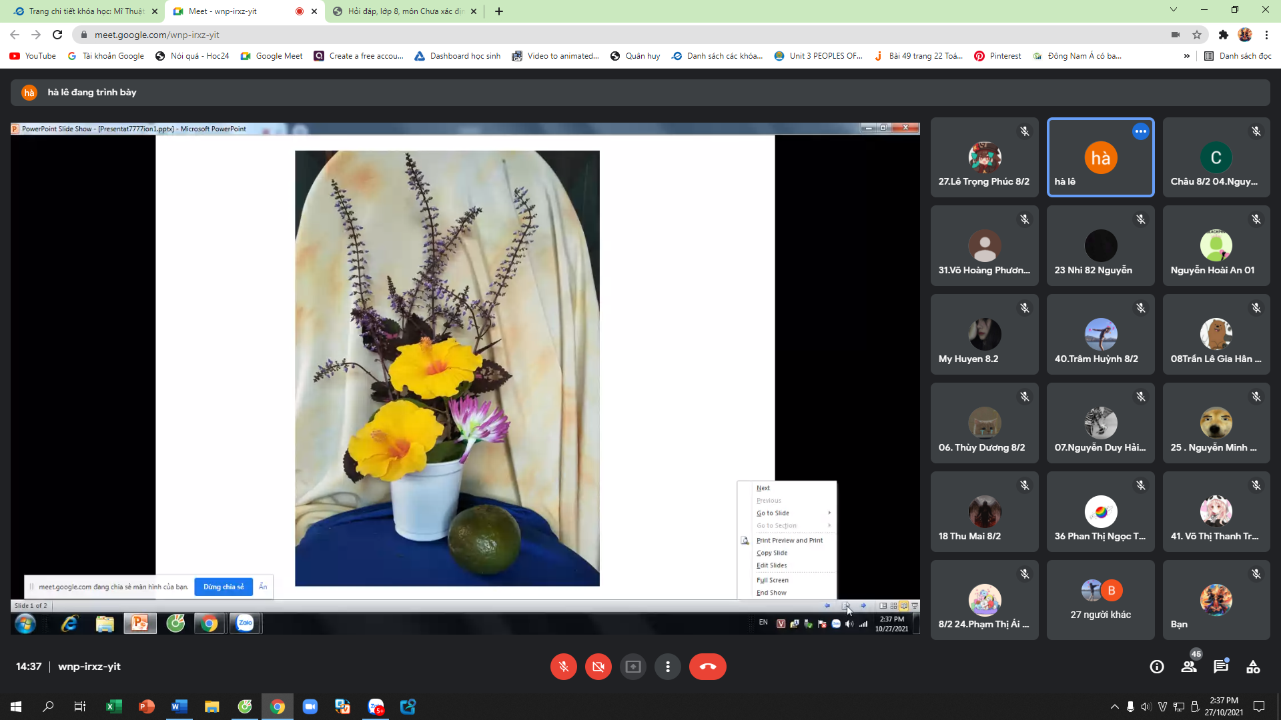Switch to the Trang chi tiết khóa học tab

85,11
